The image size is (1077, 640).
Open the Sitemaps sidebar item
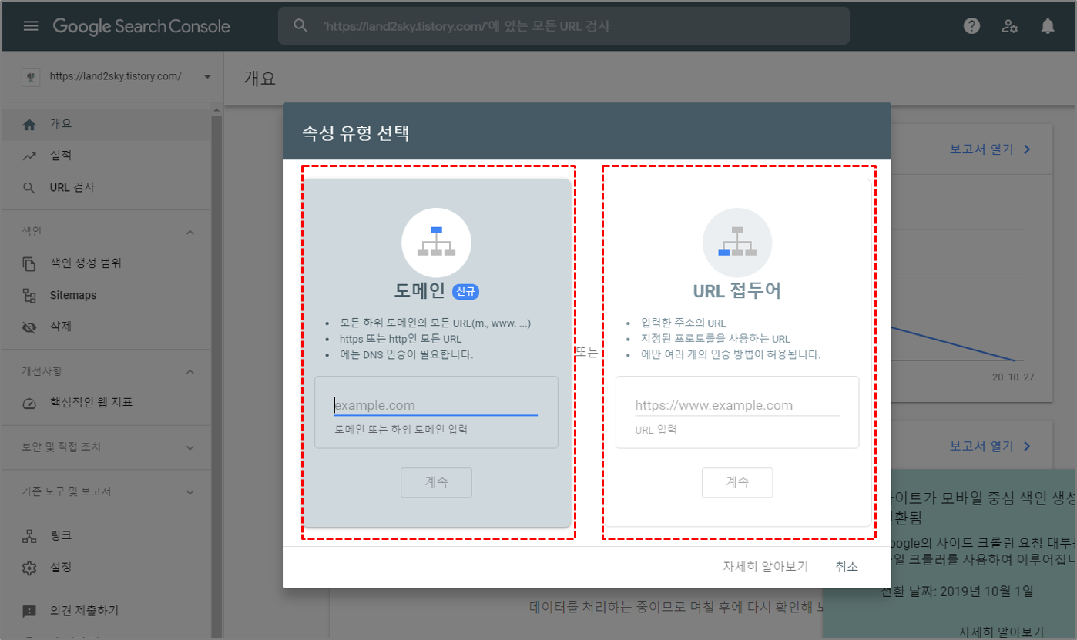coord(106,295)
